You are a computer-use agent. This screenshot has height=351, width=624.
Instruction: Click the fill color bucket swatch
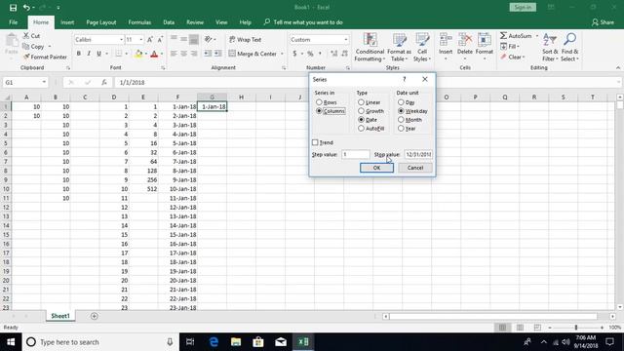click(138, 54)
